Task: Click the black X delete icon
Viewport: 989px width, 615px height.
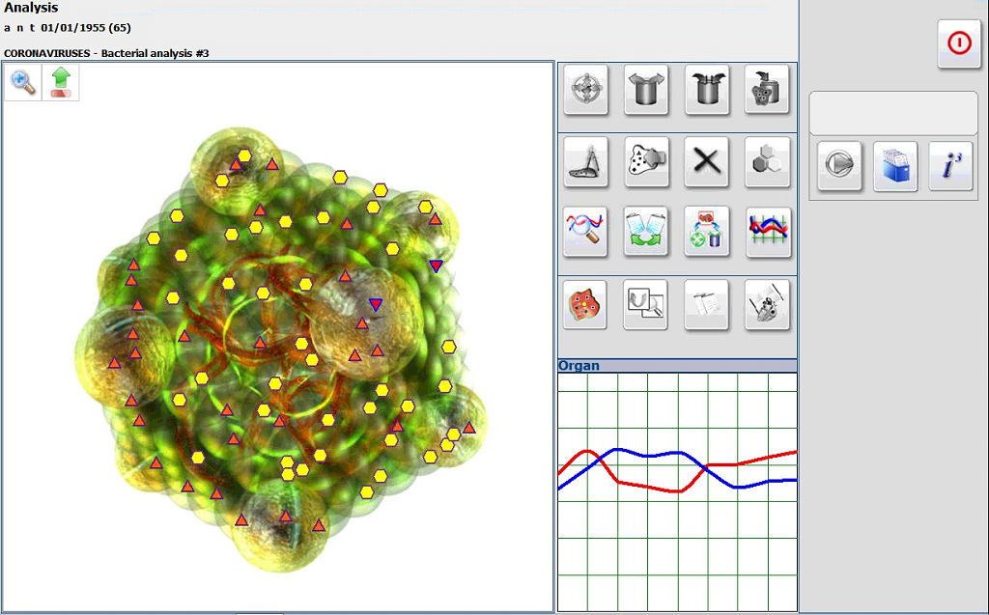Action: tap(707, 161)
